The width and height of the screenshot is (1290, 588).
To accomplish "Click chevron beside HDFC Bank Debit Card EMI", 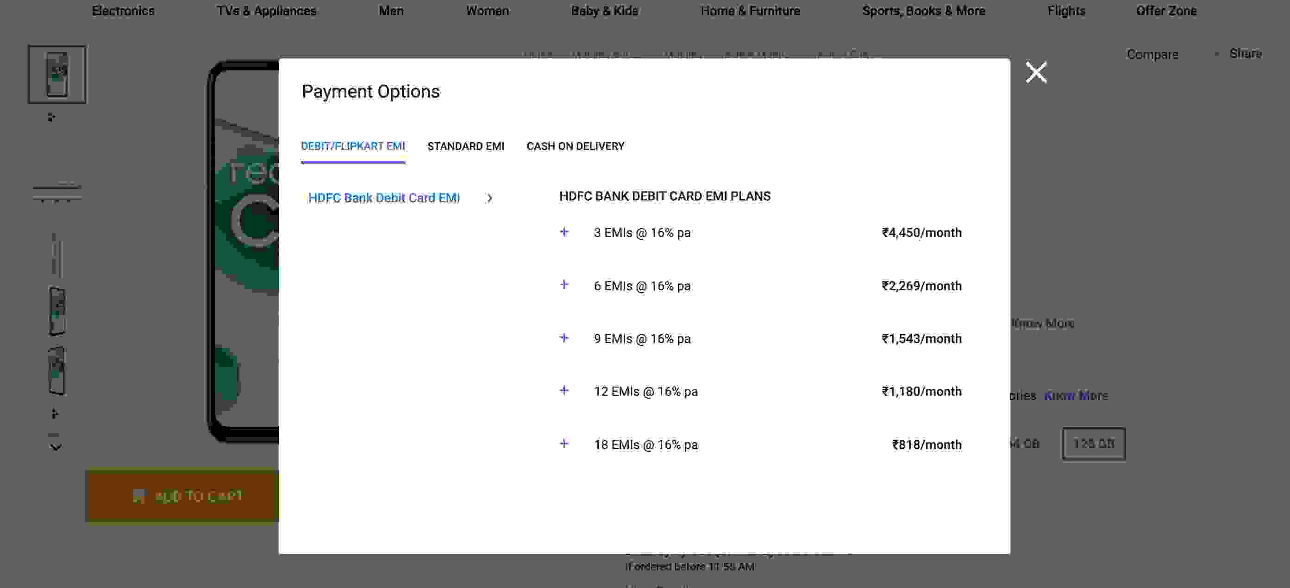I will pos(489,198).
